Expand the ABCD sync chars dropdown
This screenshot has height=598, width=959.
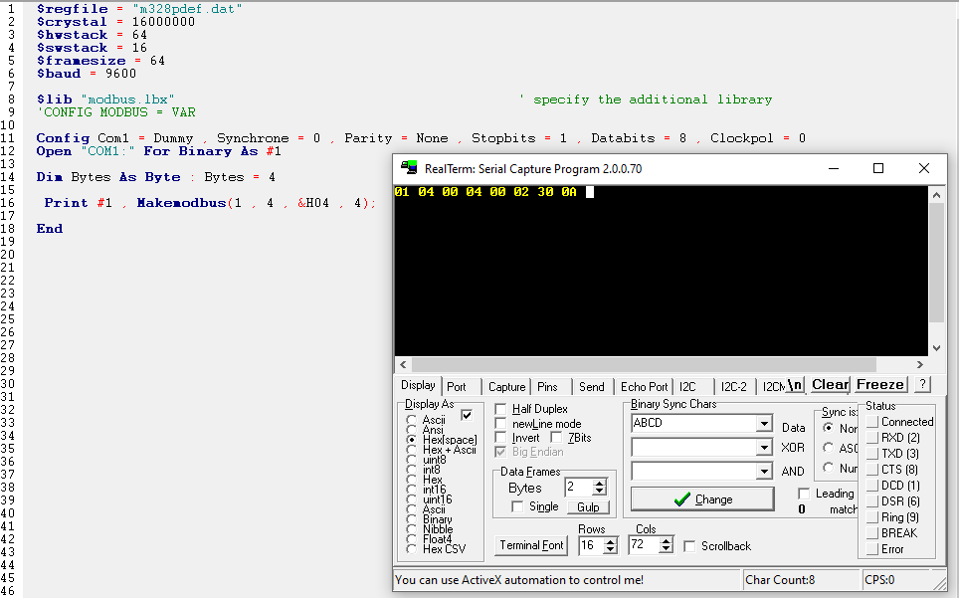click(764, 424)
